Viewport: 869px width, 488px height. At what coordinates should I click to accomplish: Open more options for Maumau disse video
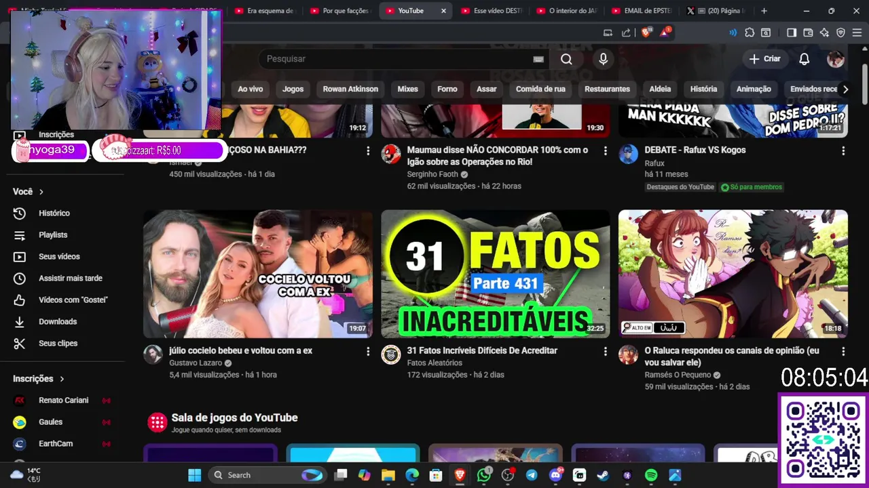pos(606,151)
